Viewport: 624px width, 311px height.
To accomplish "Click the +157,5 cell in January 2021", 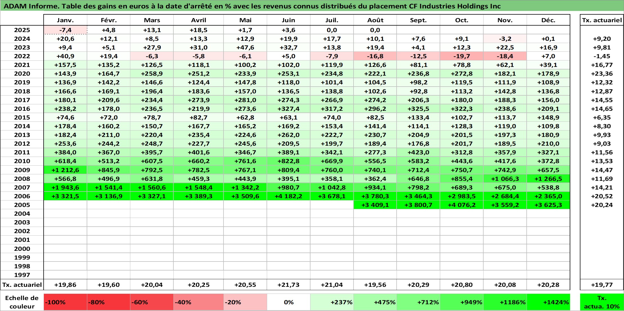I will coord(65,65).
